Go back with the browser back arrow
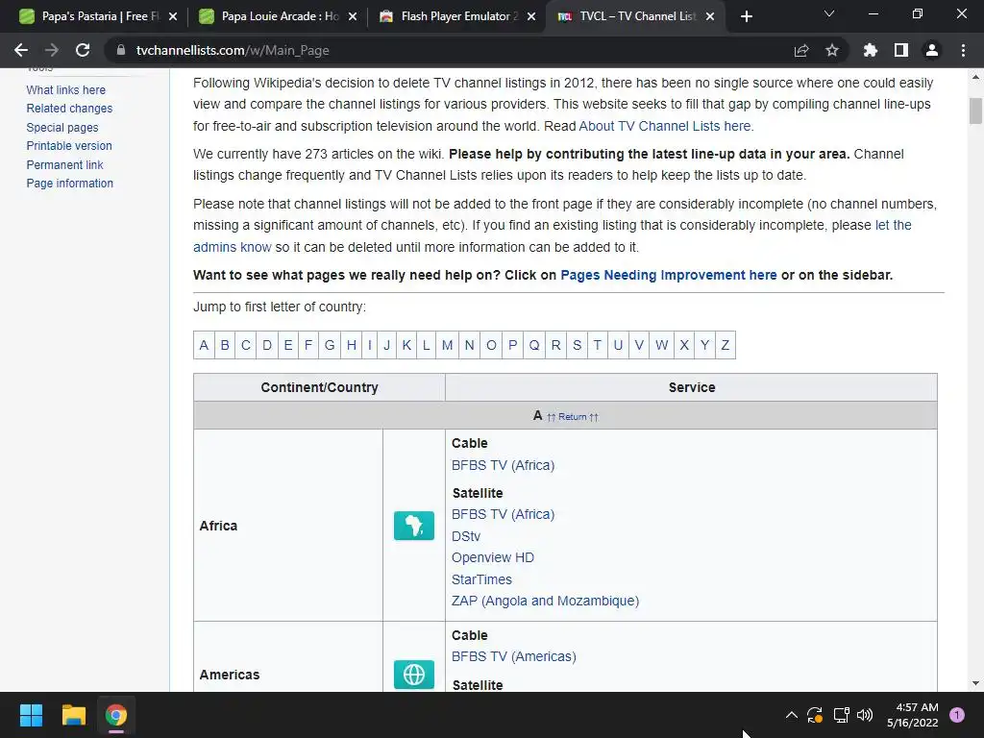The height and width of the screenshot is (738, 984). pyautogui.click(x=21, y=50)
